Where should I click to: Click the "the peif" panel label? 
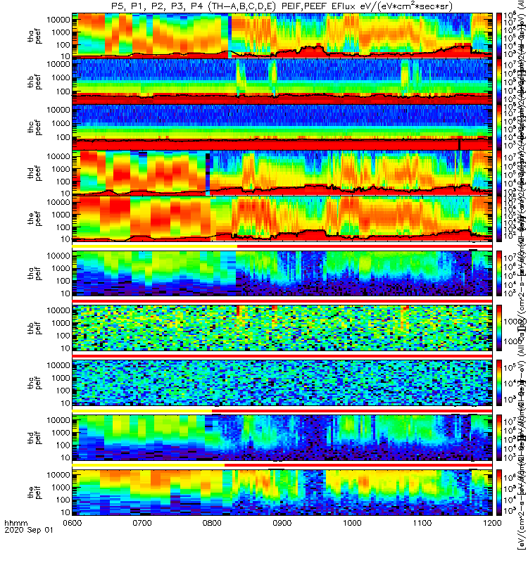34,492
